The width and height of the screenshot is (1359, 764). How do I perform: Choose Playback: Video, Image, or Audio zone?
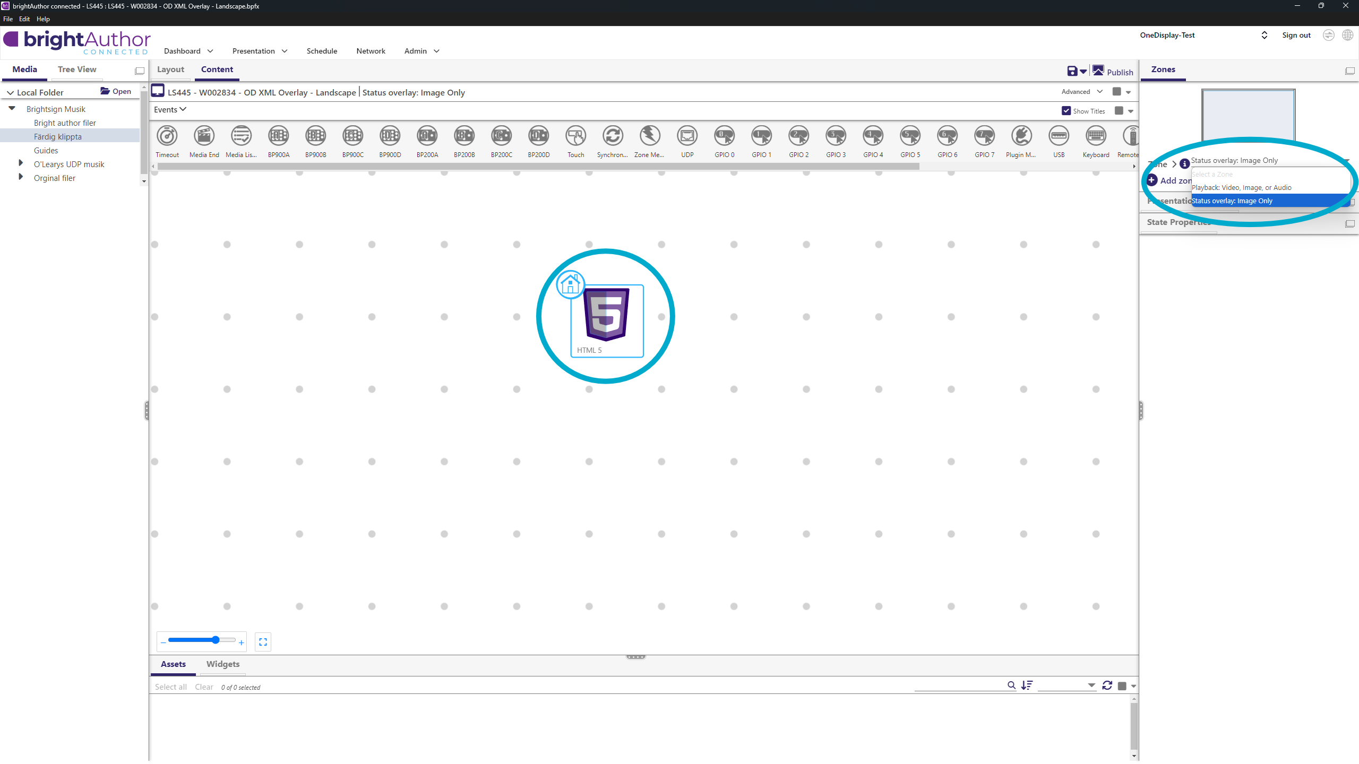click(x=1241, y=187)
